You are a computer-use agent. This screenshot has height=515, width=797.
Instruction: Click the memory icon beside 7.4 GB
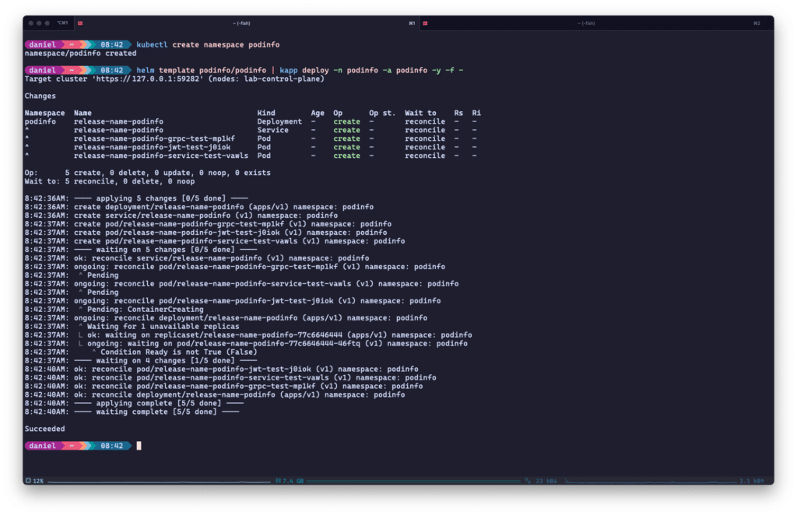[x=278, y=481]
